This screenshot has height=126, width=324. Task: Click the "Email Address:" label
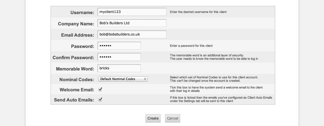click(78, 35)
